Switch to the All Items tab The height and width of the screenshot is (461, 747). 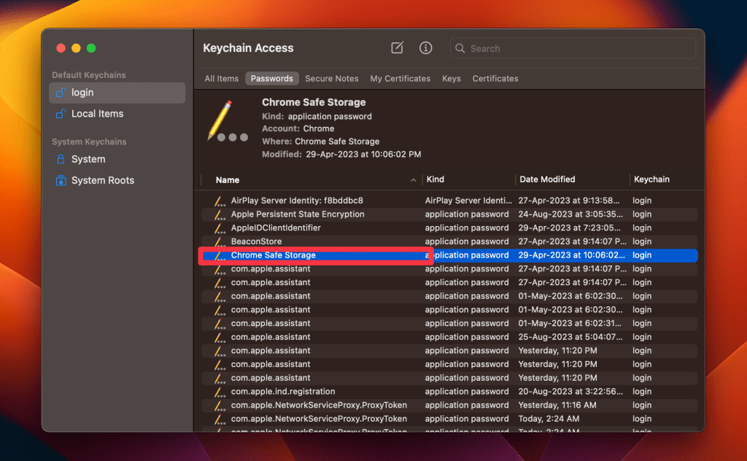[x=221, y=79]
